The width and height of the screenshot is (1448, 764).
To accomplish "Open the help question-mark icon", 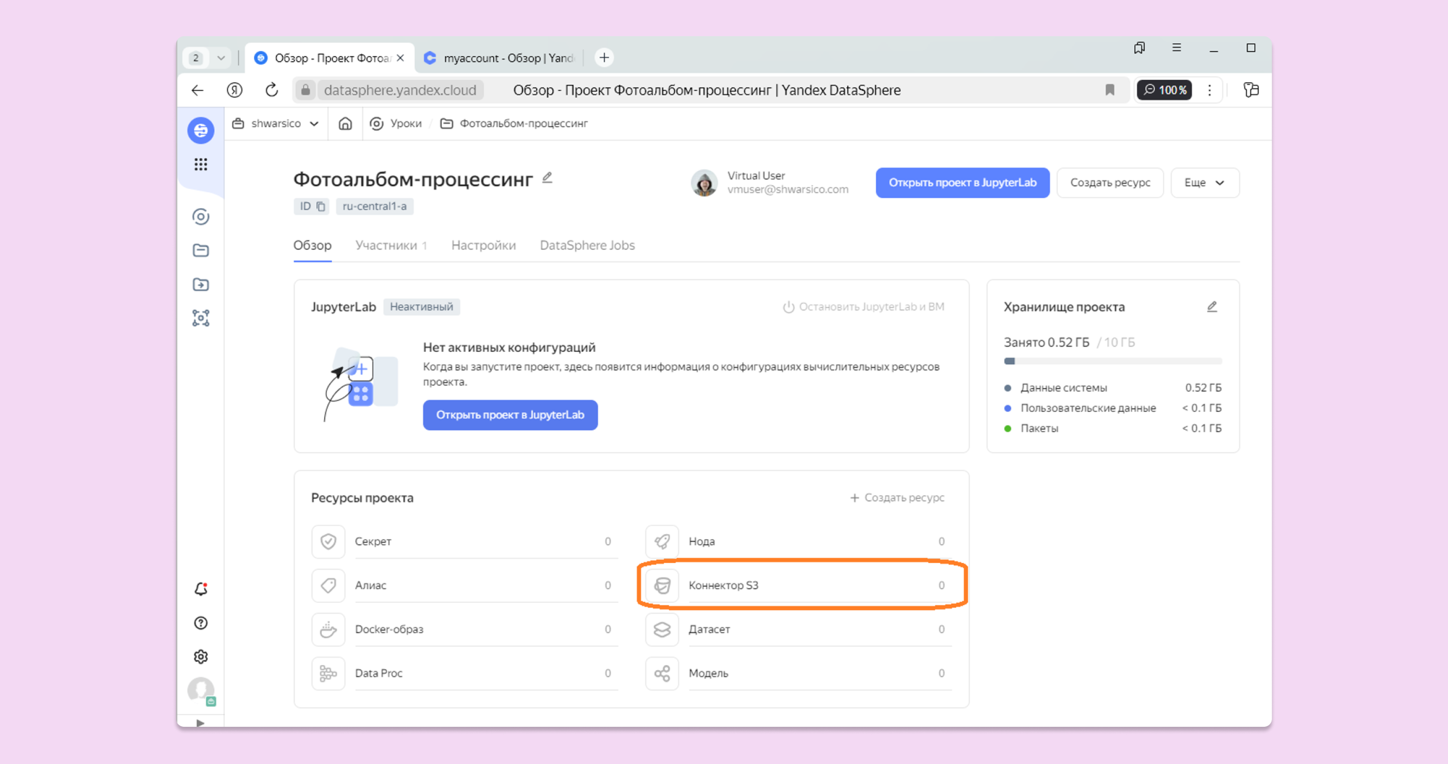I will pyautogui.click(x=201, y=623).
